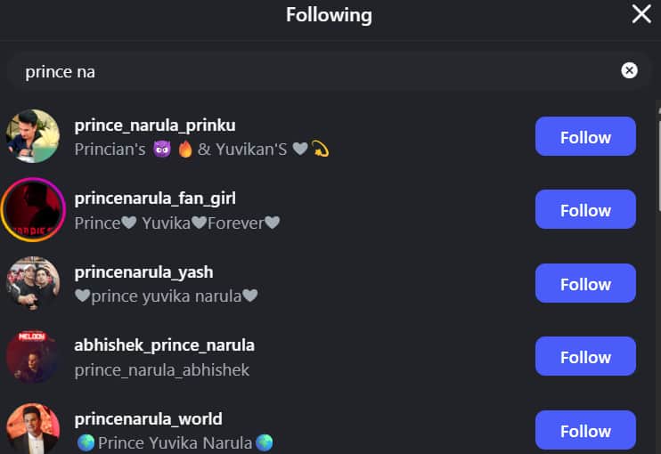
Task: View the princenarula_fan_girl story avatar
Action: pos(33,210)
